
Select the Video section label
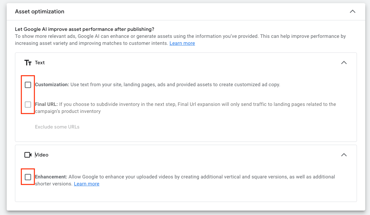click(x=42, y=155)
